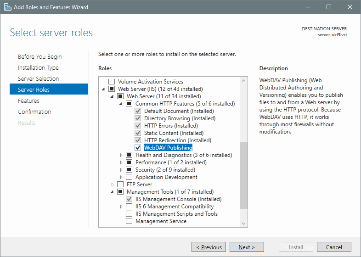Collapse the Web Server (IIS) tree node
The image size is (361, 257).
pos(103,89)
